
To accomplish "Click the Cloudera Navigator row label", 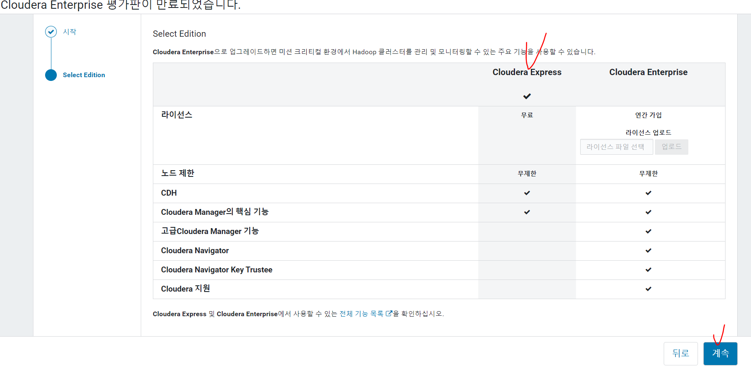I will click(x=195, y=251).
